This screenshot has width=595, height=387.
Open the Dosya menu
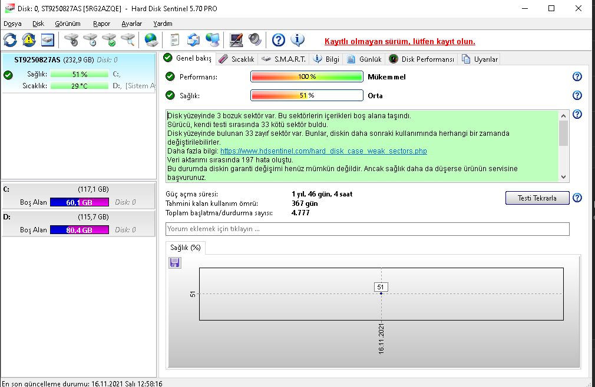[x=12, y=24]
